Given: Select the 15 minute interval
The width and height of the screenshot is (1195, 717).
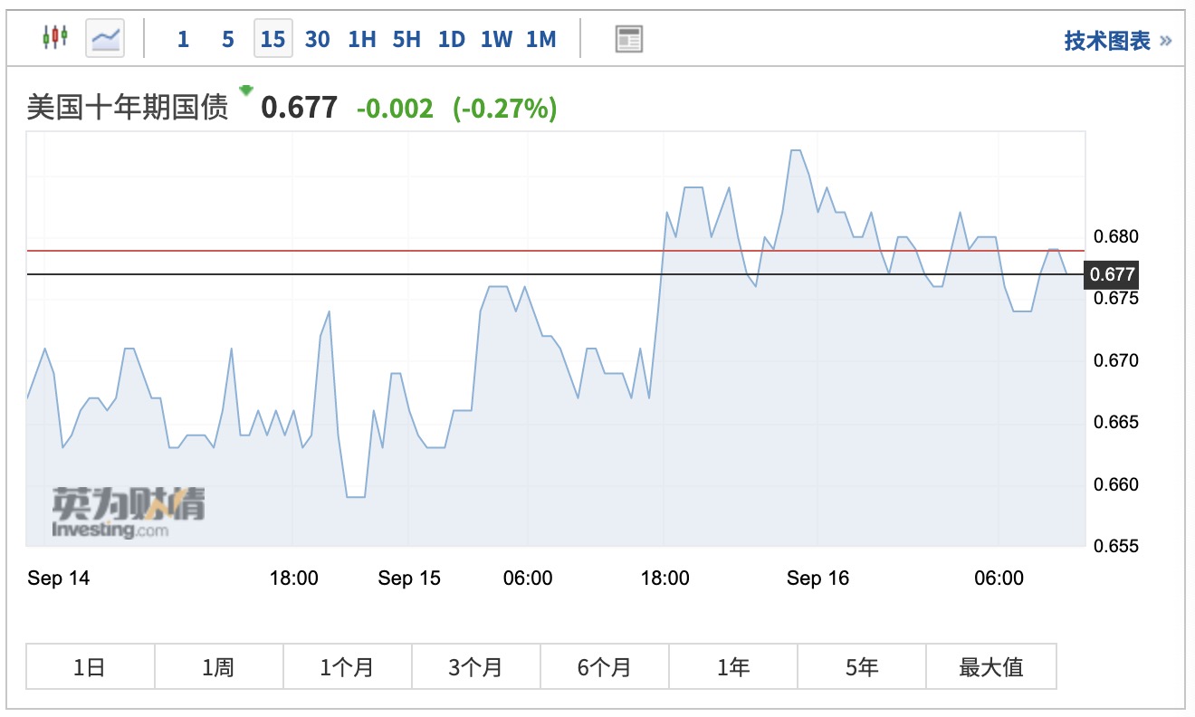Looking at the screenshot, I should click(x=272, y=39).
